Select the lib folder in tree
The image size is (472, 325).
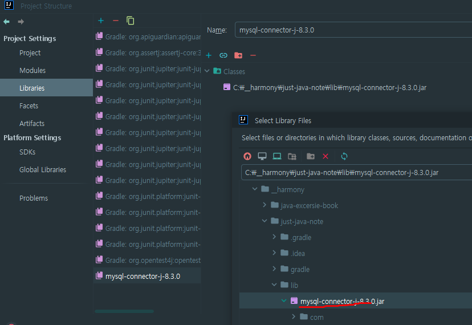(x=294, y=285)
